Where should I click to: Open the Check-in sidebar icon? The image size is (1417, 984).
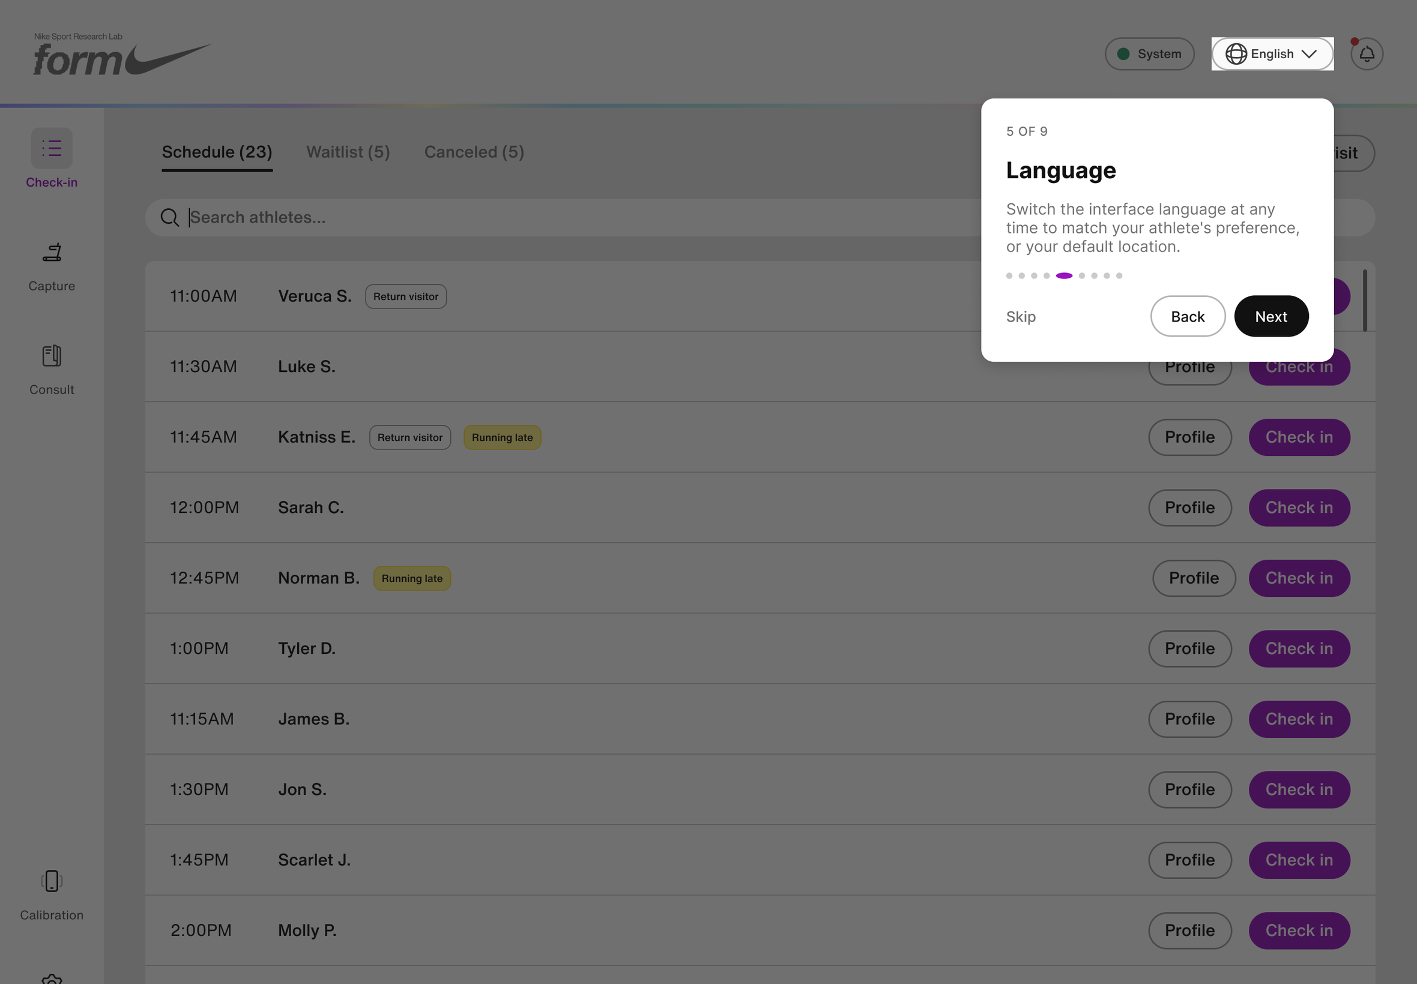(52, 149)
